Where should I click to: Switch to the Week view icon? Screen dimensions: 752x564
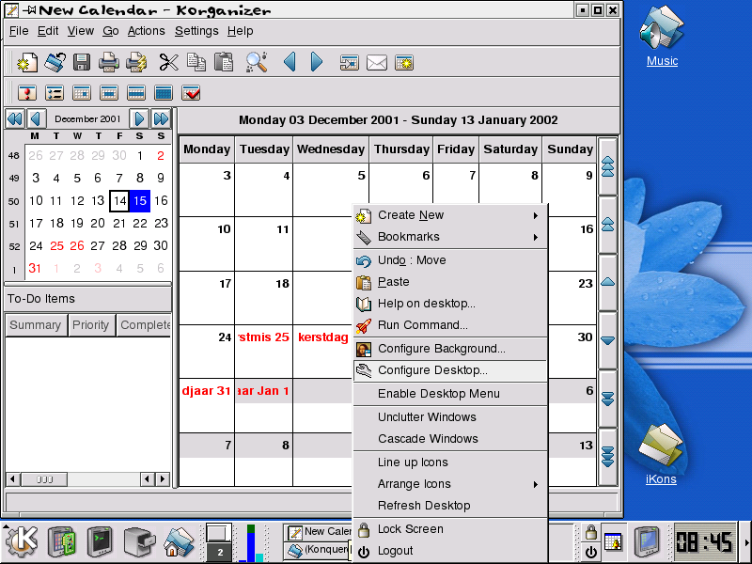(136, 92)
